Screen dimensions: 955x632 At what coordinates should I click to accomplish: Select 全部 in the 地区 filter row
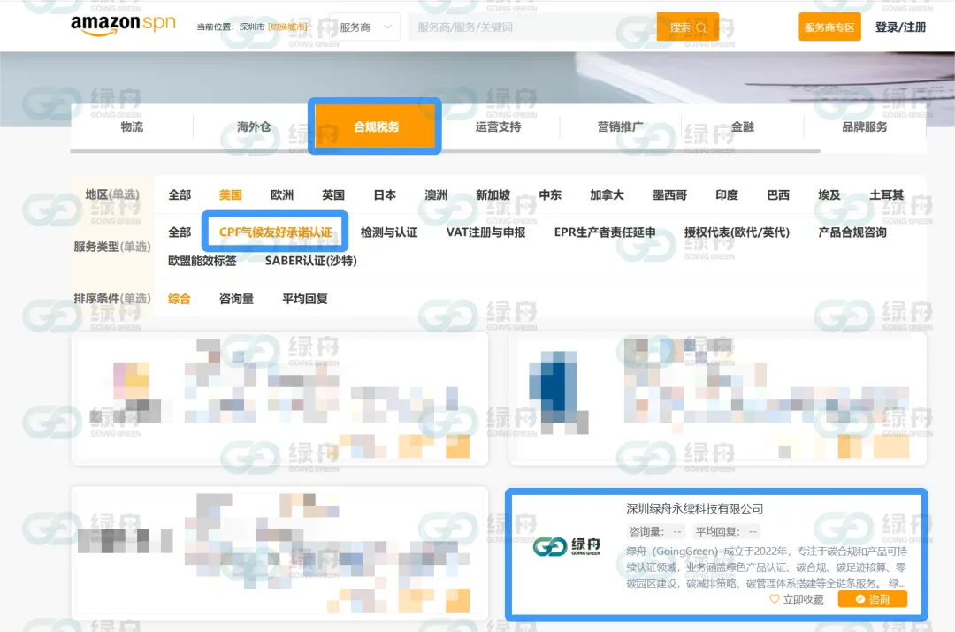pyautogui.click(x=180, y=194)
